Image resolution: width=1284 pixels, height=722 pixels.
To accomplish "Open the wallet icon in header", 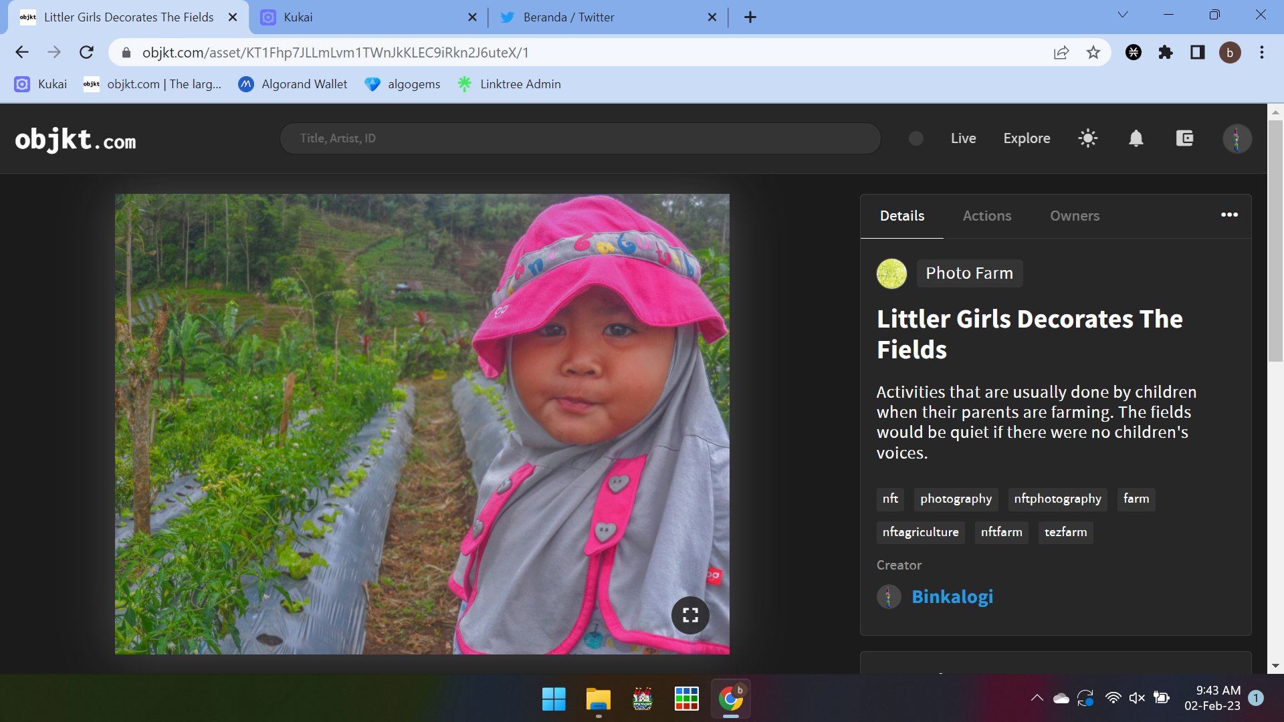I will pyautogui.click(x=1184, y=138).
